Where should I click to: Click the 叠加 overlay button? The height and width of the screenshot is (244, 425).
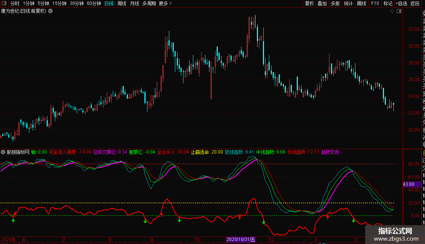(x=322, y=3)
